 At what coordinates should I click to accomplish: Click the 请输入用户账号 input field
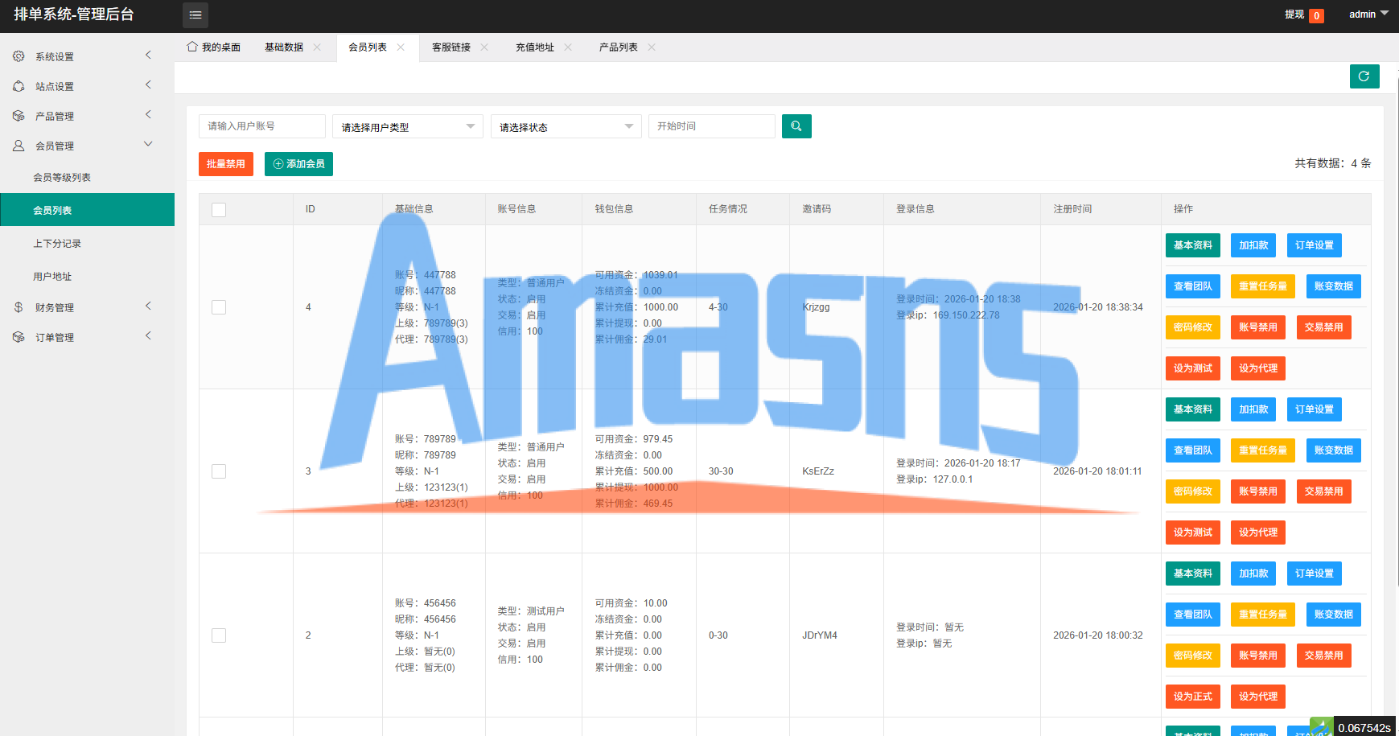[262, 126]
